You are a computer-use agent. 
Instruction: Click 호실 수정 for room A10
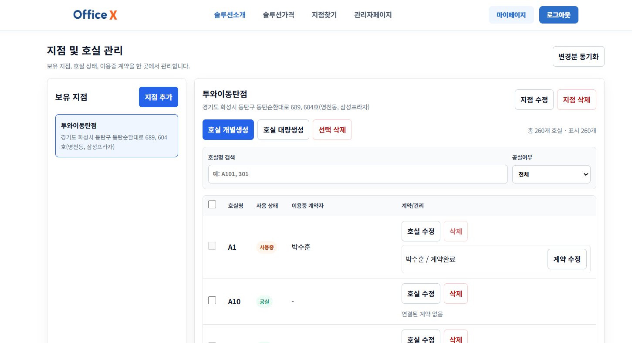click(x=421, y=294)
